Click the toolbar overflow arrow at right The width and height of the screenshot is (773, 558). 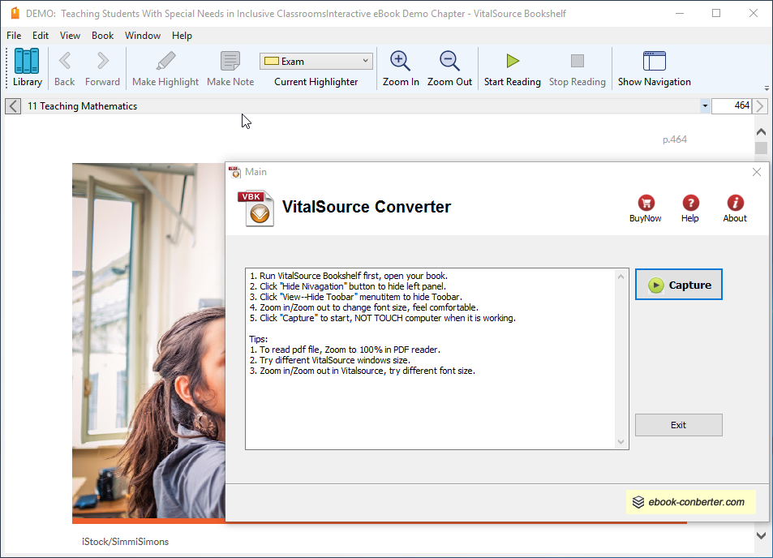tap(767, 88)
